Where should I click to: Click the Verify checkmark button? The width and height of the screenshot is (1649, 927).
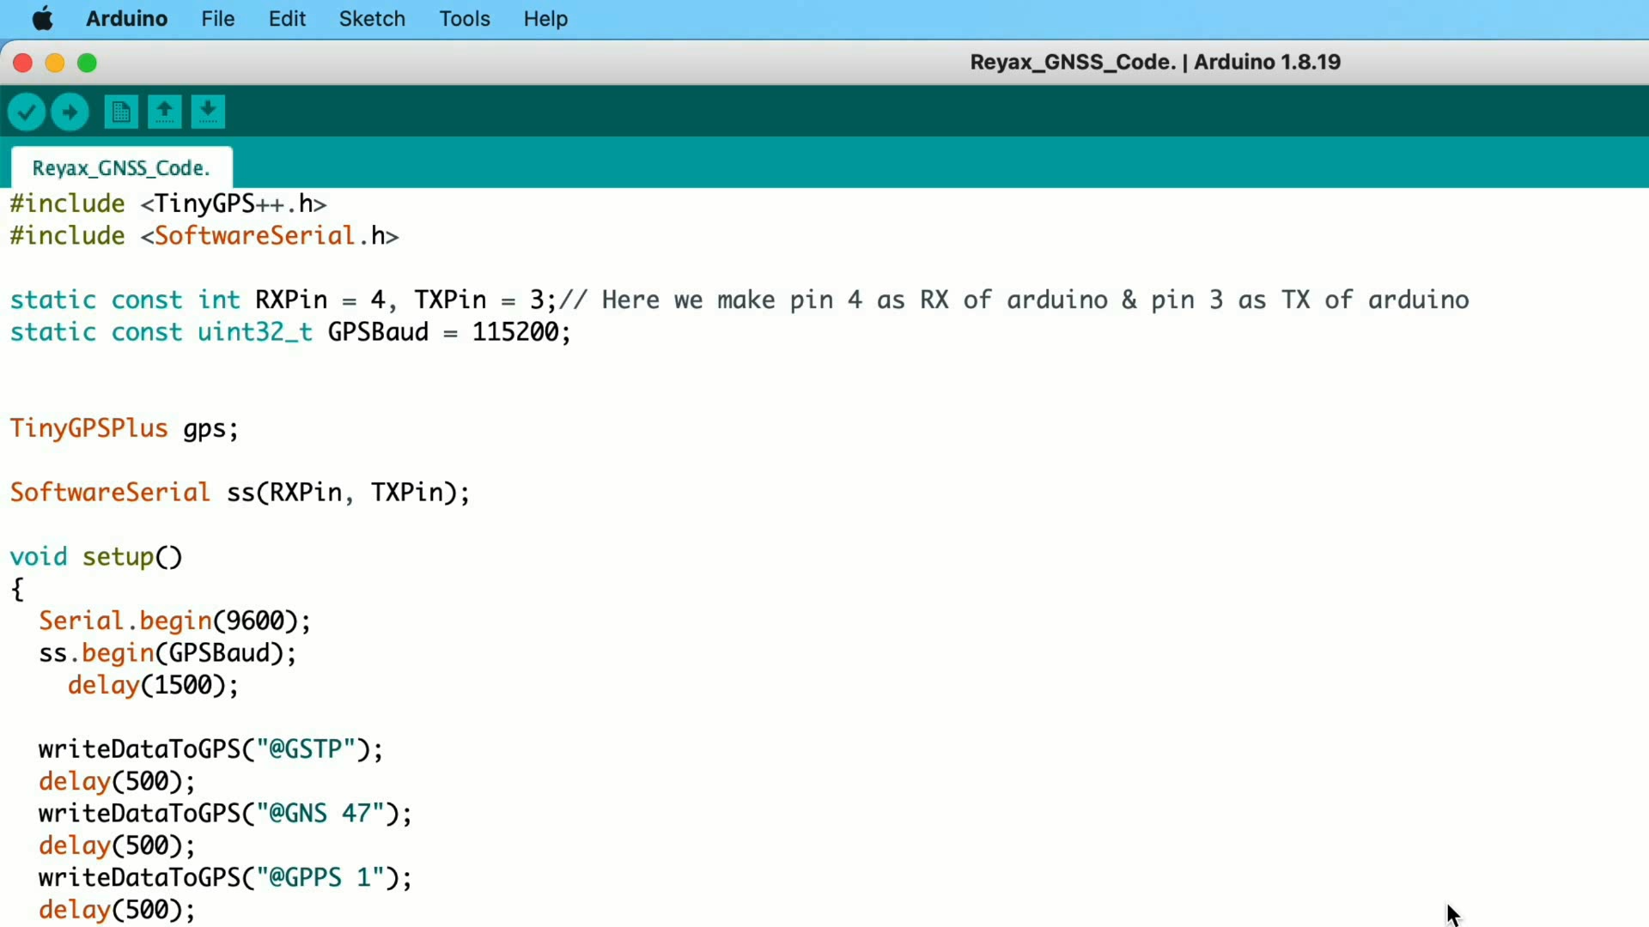27,112
